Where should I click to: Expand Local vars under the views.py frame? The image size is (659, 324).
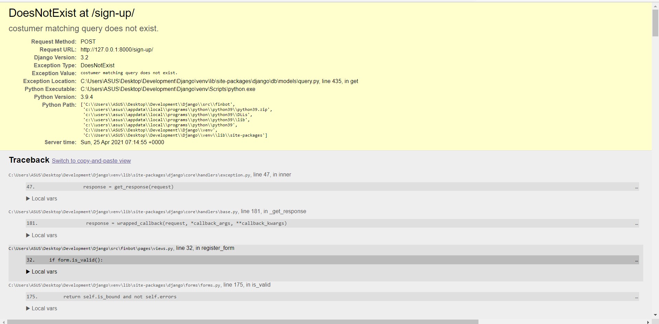point(41,271)
